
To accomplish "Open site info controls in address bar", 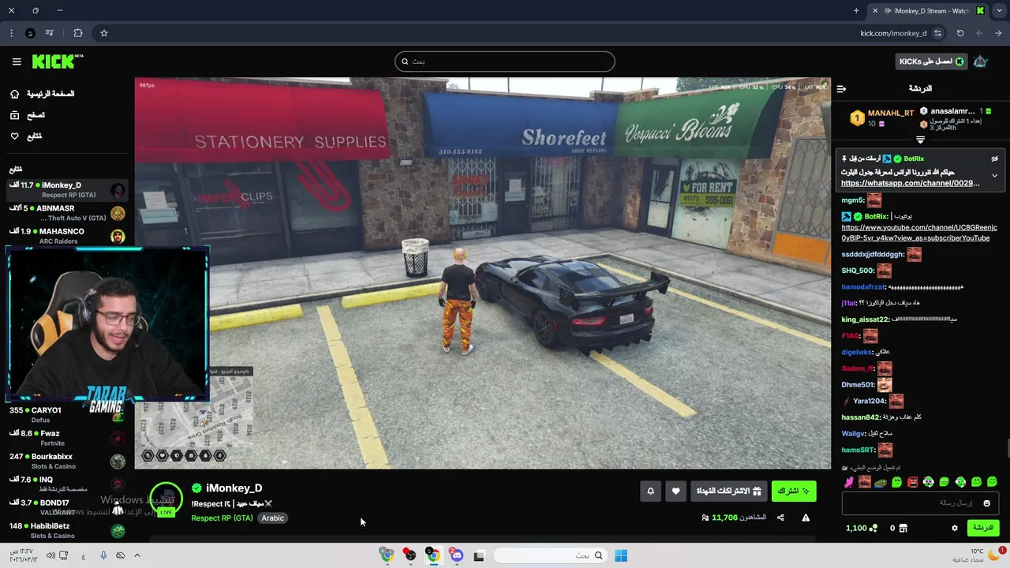I will click(x=937, y=33).
